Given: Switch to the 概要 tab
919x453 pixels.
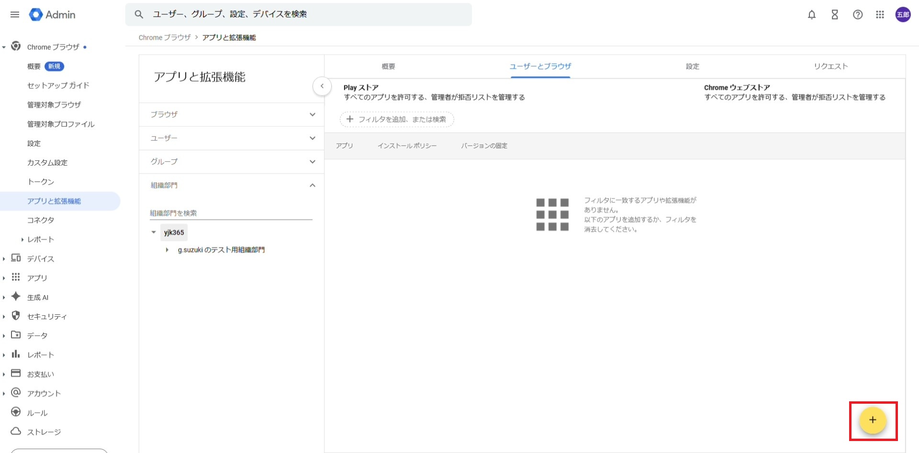Looking at the screenshot, I should pos(388,66).
